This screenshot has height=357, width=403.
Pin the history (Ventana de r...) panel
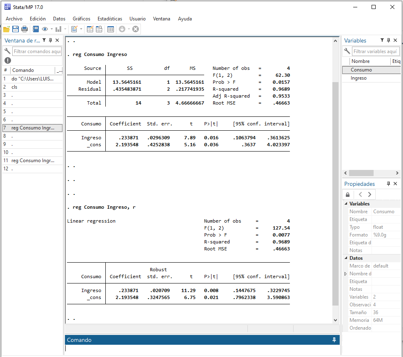point(50,40)
